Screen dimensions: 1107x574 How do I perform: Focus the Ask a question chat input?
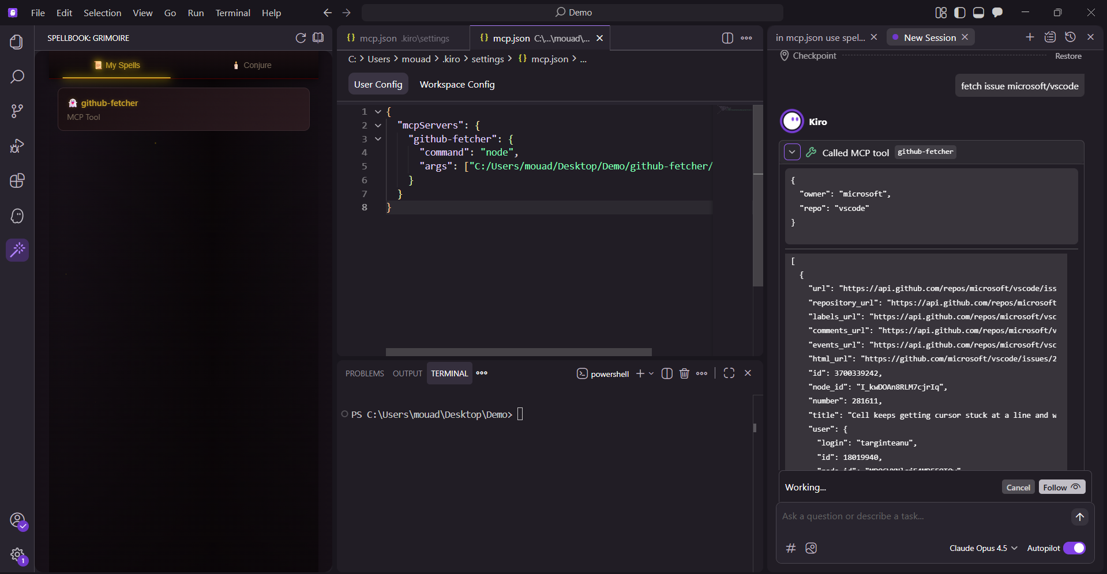click(x=923, y=516)
